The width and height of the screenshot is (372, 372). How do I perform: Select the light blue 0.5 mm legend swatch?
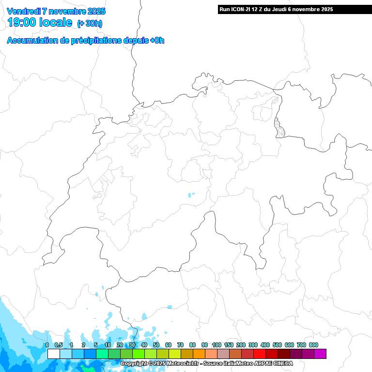tap(65, 354)
